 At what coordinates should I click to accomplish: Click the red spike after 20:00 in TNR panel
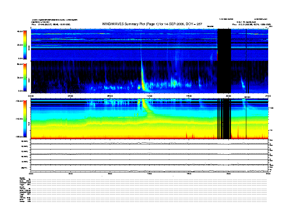coord(238,132)
